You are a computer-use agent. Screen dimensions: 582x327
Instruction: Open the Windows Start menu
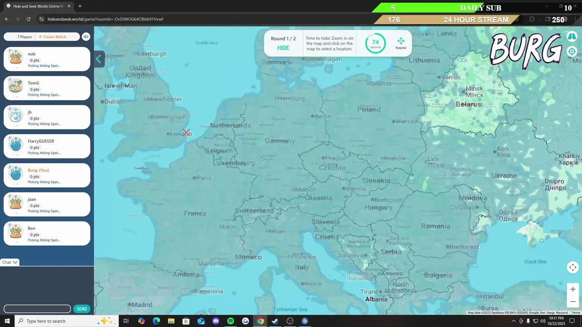[7, 321]
